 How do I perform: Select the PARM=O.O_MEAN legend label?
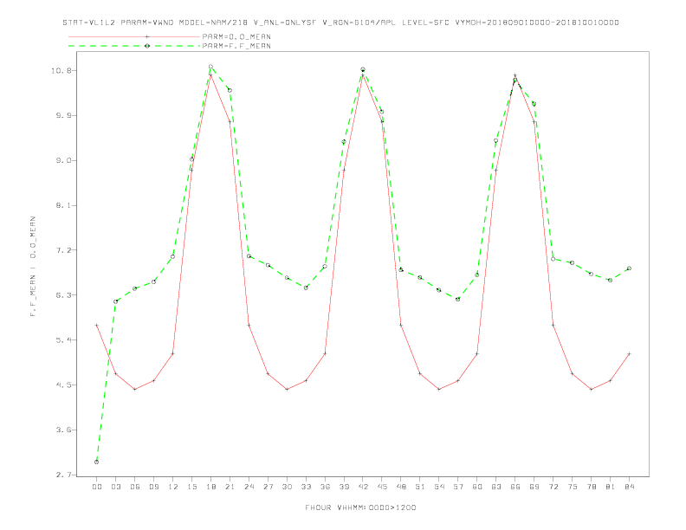236,36
